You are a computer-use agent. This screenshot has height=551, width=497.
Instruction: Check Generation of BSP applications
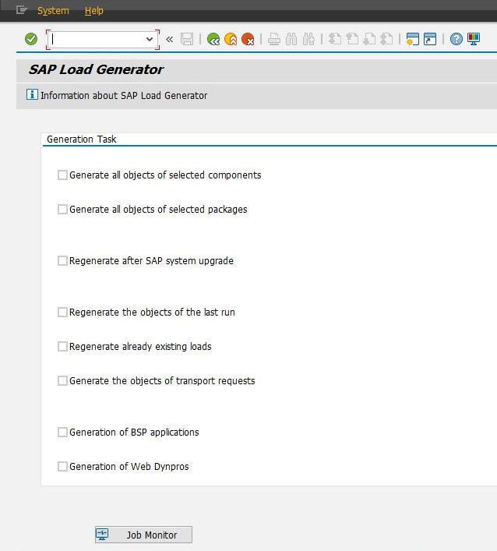(62, 433)
